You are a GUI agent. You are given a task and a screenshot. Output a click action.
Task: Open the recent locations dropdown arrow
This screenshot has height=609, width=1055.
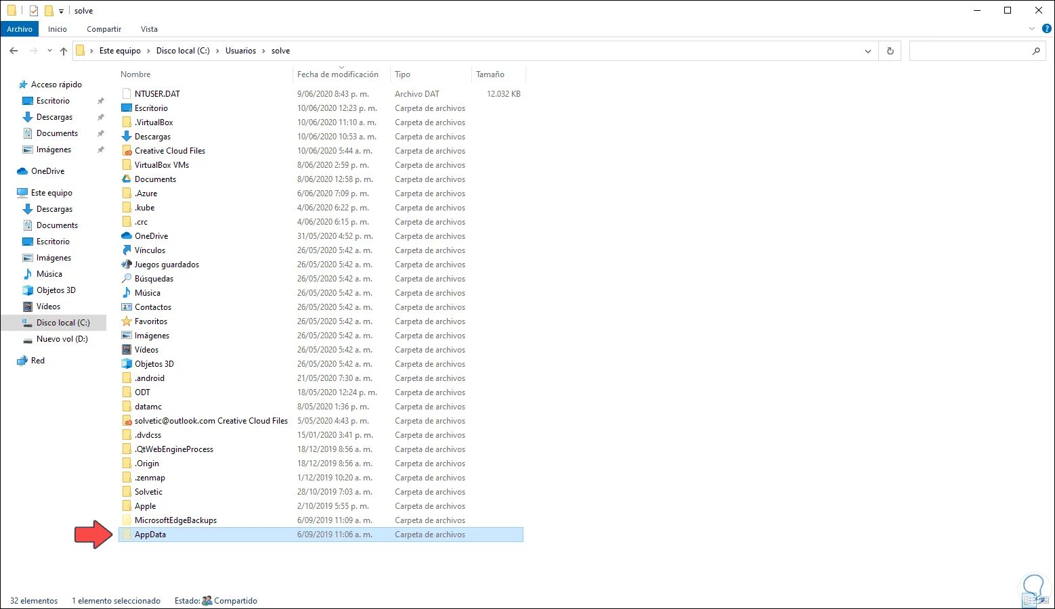click(x=49, y=51)
